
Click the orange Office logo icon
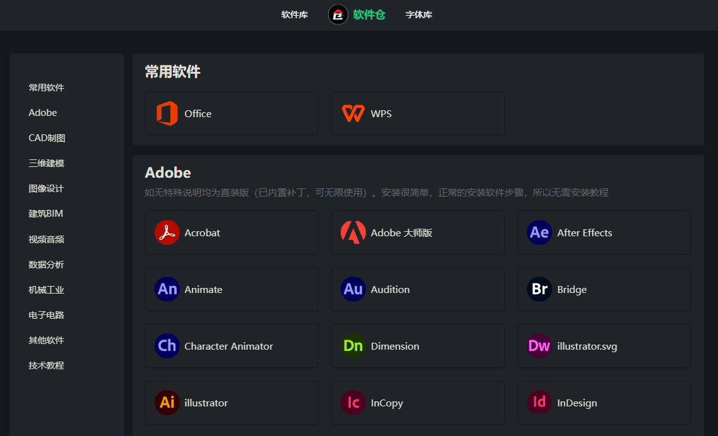point(167,113)
